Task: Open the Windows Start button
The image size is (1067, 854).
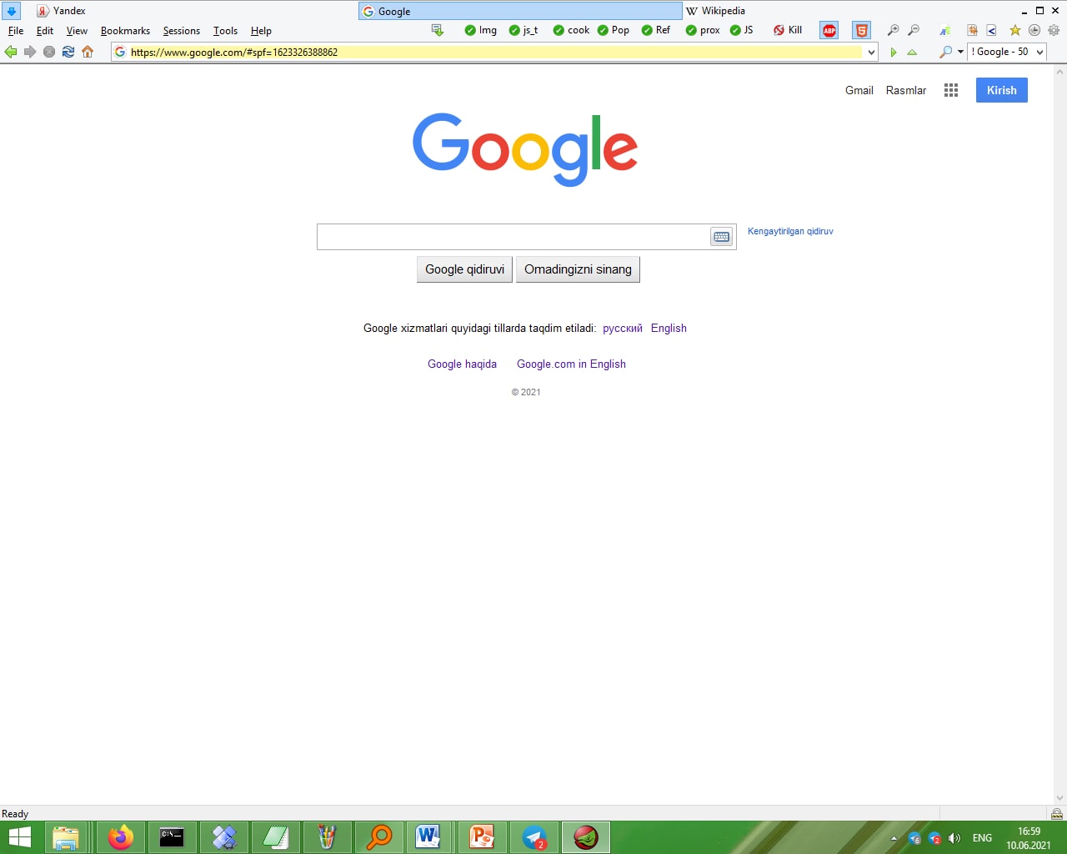Action: click(x=18, y=837)
